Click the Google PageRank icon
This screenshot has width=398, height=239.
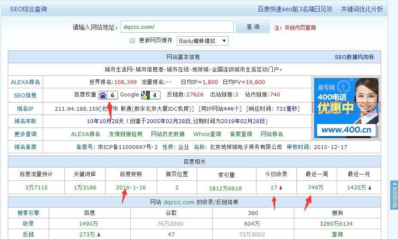tap(145, 95)
